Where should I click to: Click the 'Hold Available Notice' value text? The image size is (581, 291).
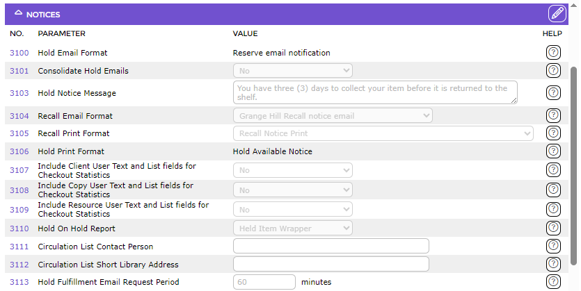(x=272, y=151)
